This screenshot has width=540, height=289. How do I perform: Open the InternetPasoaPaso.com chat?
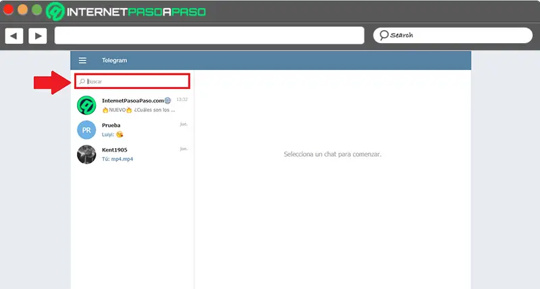click(x=132, y=105)
